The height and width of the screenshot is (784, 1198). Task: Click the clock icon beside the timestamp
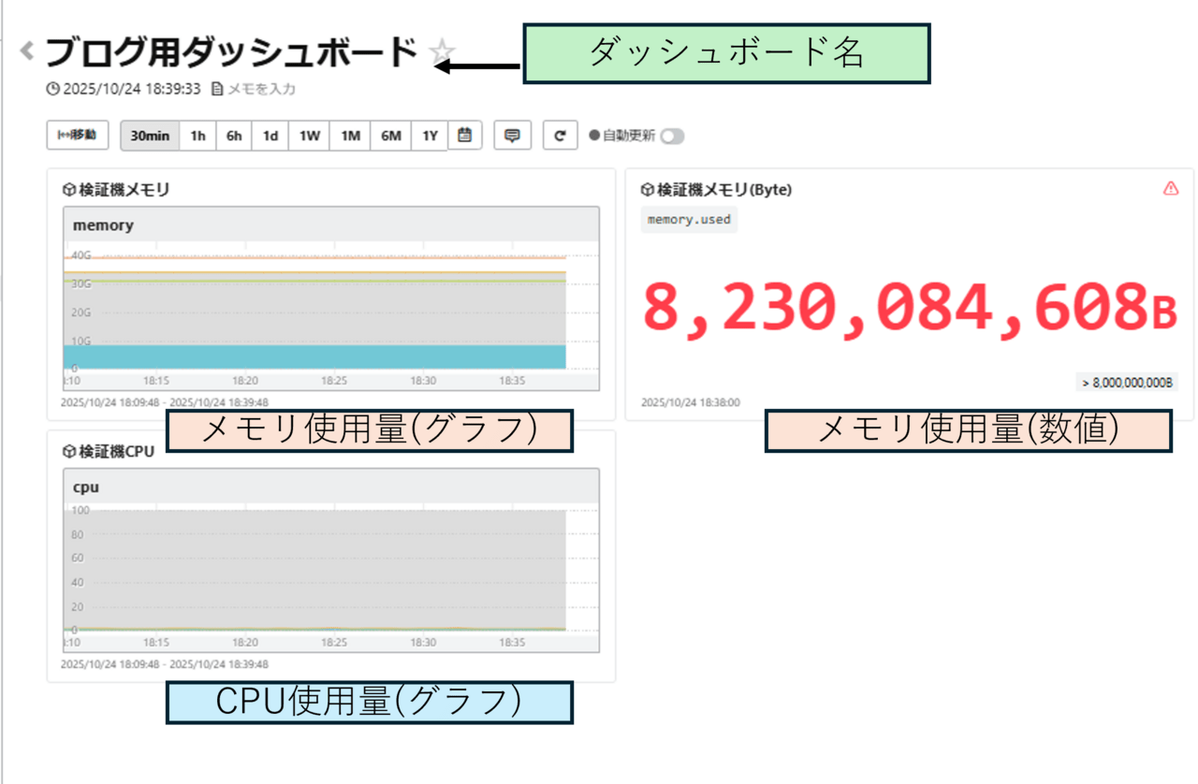click(x=52, y=90)
